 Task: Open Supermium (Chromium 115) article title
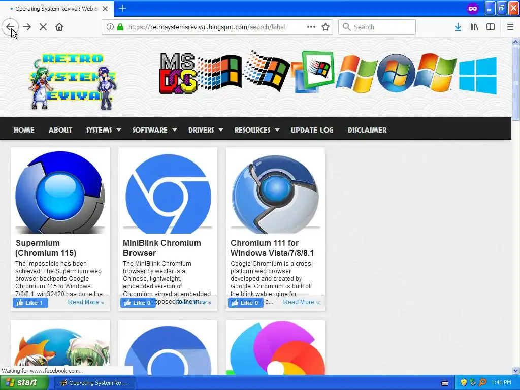pos(46,248)
